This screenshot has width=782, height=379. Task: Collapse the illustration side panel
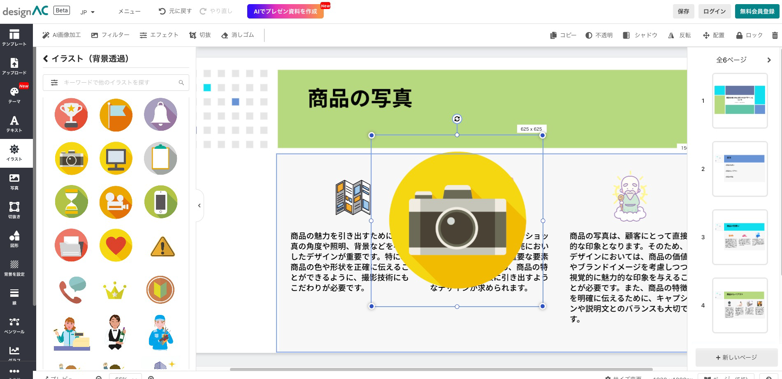(199, 205)
